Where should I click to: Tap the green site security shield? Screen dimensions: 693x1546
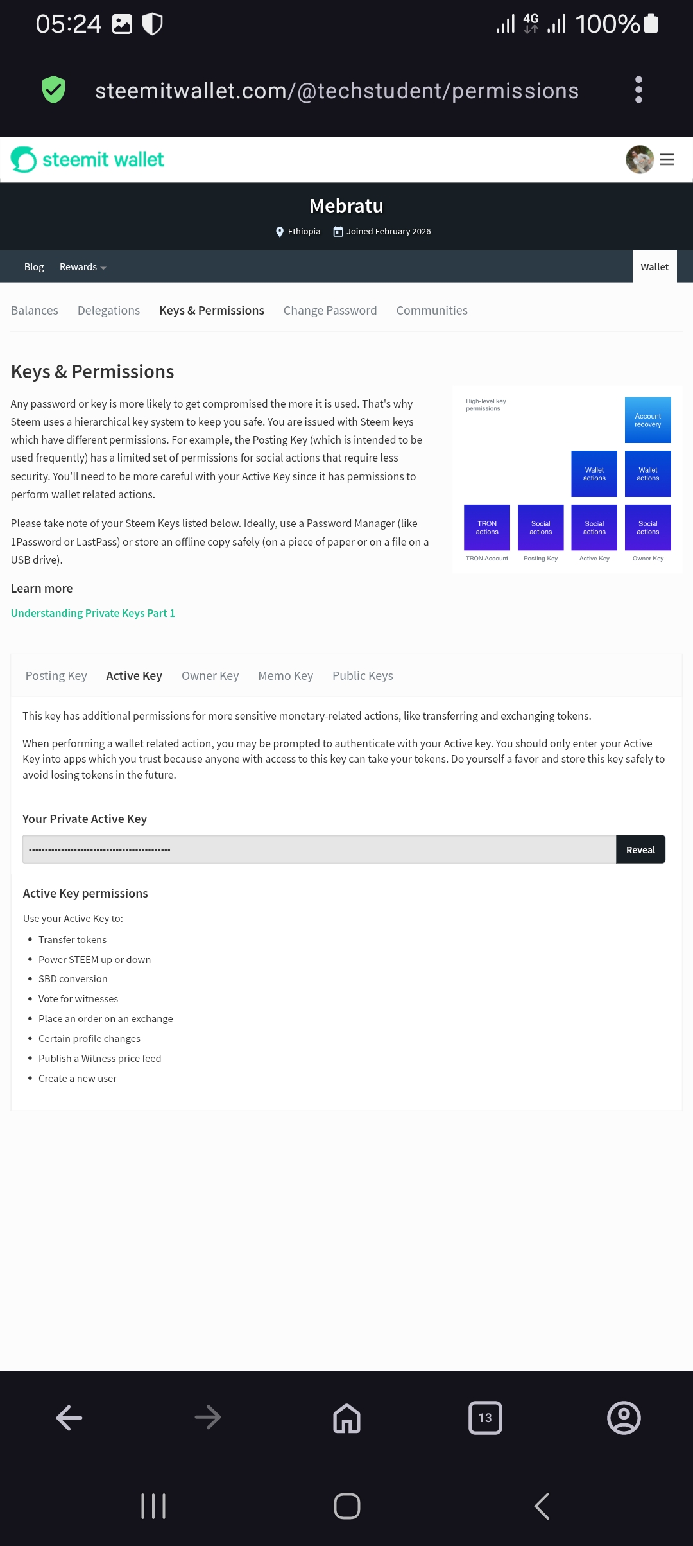click(54, 89)
